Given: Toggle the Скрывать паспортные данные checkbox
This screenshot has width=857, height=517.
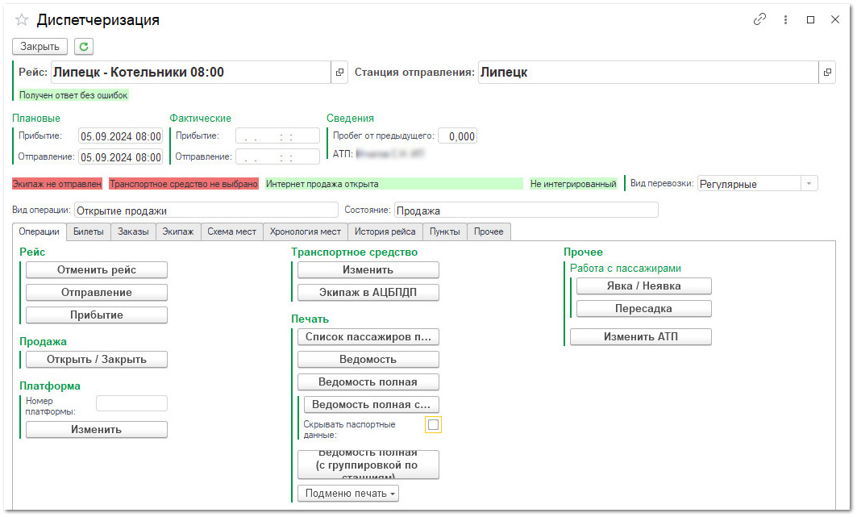Looking at the screenshot, I should (x=434, y=424).
